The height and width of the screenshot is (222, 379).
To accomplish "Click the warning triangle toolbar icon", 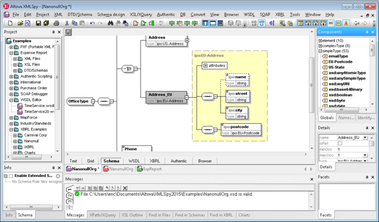I will point(346,23).
